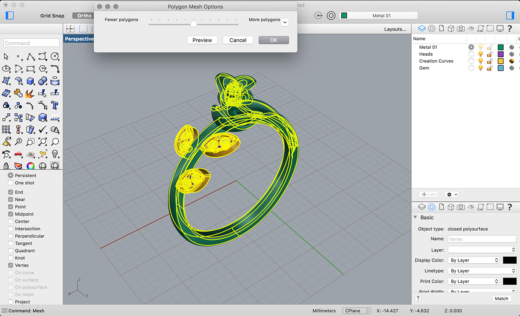The width and height of the screenshot is (520, 316).
Task: Click the polygon density slider handle
Action: [x=193, y=24]
